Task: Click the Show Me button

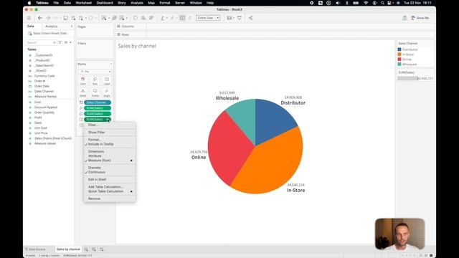Action: click(420, 18)
